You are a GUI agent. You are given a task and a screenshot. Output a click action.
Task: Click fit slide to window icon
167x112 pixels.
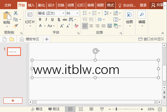[x=160, y=109]
